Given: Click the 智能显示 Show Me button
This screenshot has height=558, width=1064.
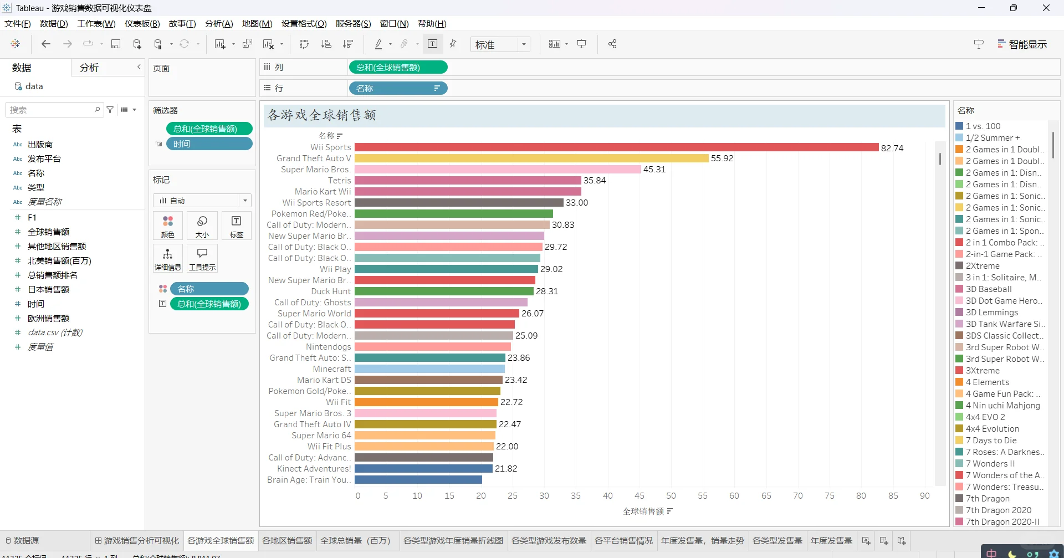Looking at the screenshot, I should pos(1022,44).
